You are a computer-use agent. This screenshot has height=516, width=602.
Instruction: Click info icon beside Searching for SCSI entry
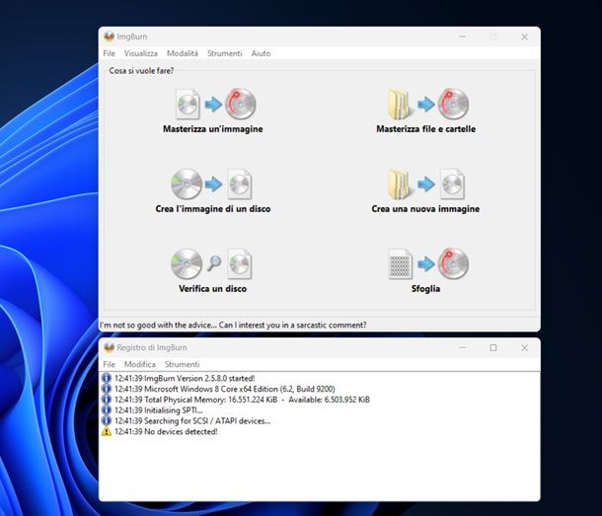coord(107,421)
